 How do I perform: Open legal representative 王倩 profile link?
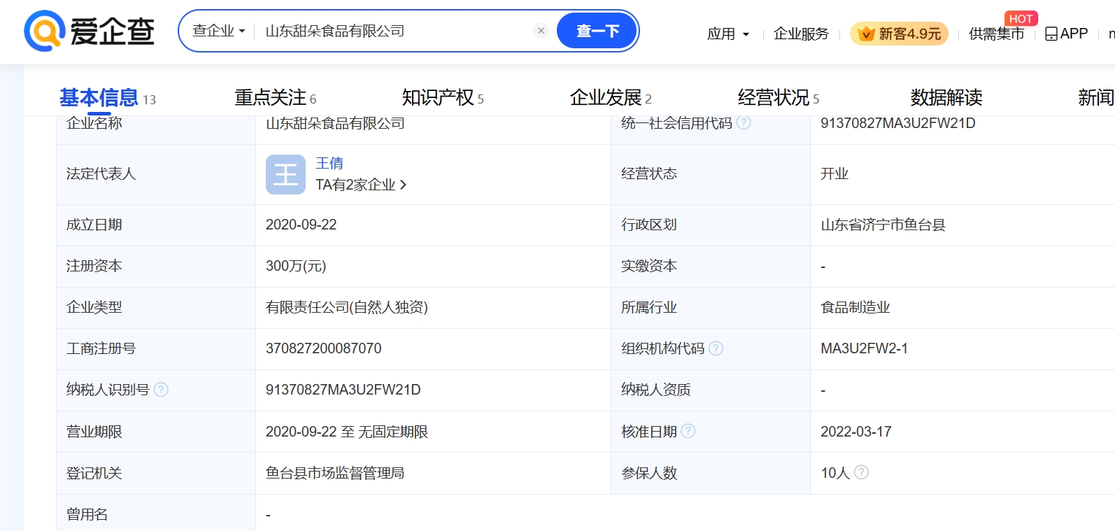click(x=329, y=163)
